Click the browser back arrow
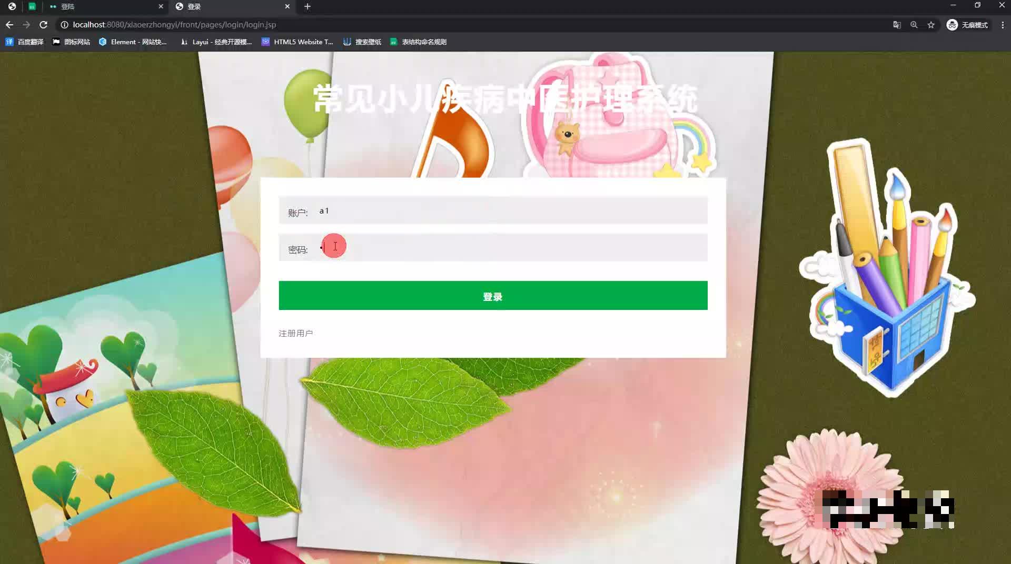Screen dimensions: 1011x564 pos(9,25)
